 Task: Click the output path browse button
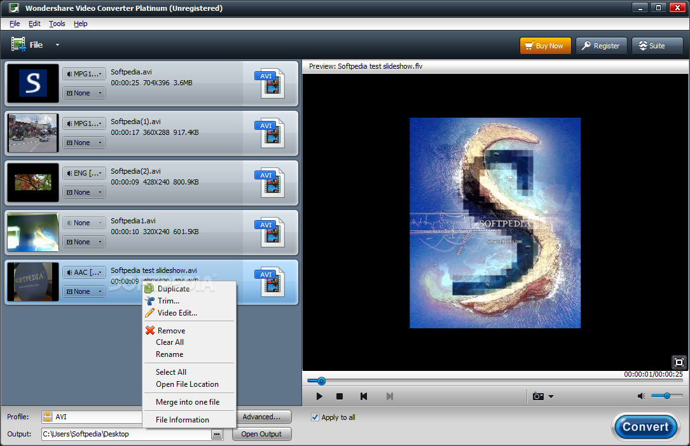pos(216,434)
